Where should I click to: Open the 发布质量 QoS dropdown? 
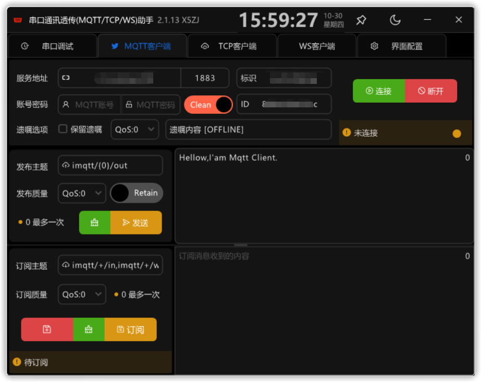[82, 193]
